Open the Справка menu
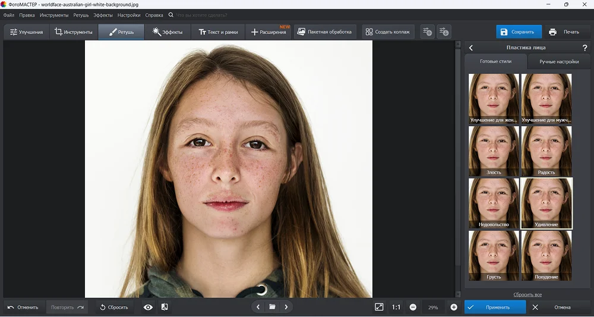 (154, 15)
